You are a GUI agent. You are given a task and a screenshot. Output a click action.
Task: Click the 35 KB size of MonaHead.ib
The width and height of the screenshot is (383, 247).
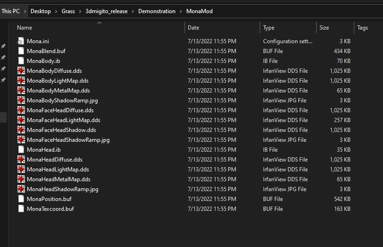tap(343, 150)
